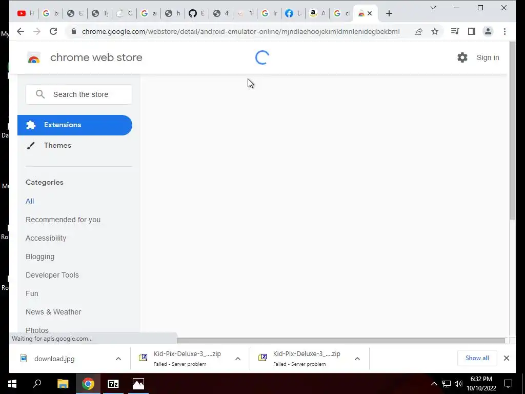
Task: Reload the current page
Action: [53, 31]
